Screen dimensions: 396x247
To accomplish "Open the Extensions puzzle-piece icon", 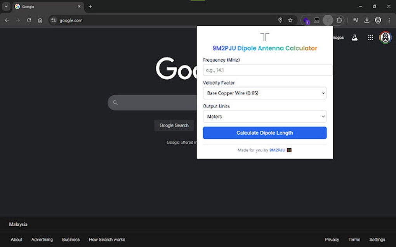I will [x=339, y=20].
